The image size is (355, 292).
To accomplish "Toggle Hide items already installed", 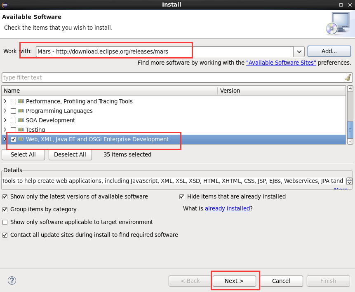I will (181, 197).
